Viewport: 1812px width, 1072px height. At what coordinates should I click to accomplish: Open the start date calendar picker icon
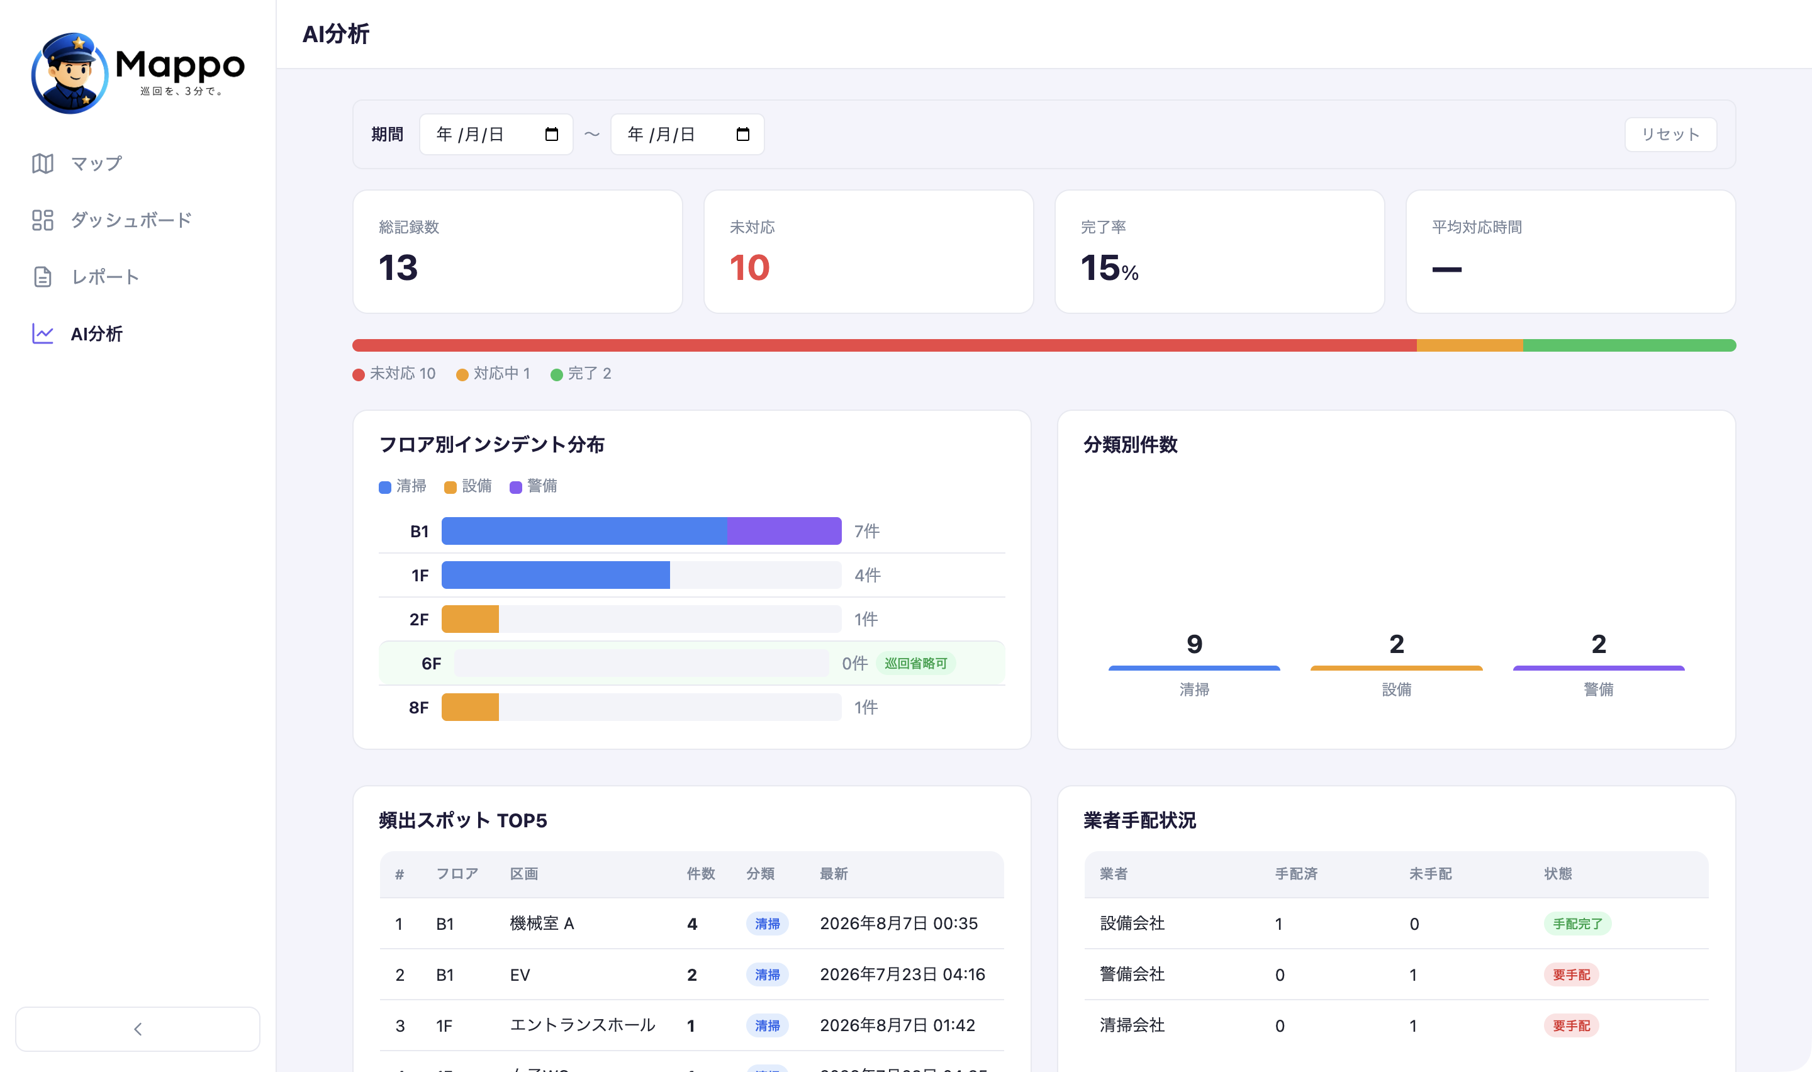click(552, 135)
